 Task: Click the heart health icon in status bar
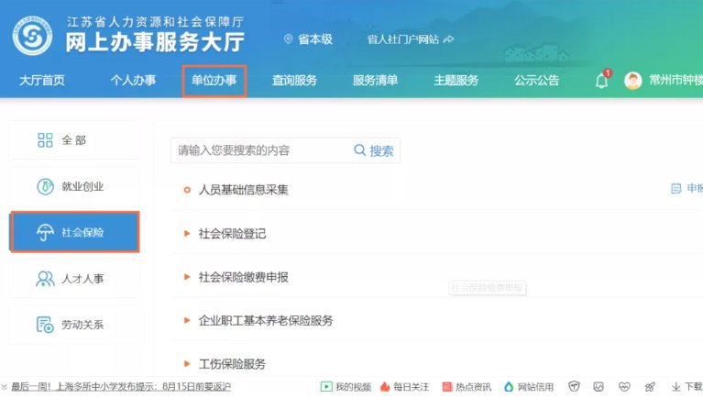(x=624, y=387)
